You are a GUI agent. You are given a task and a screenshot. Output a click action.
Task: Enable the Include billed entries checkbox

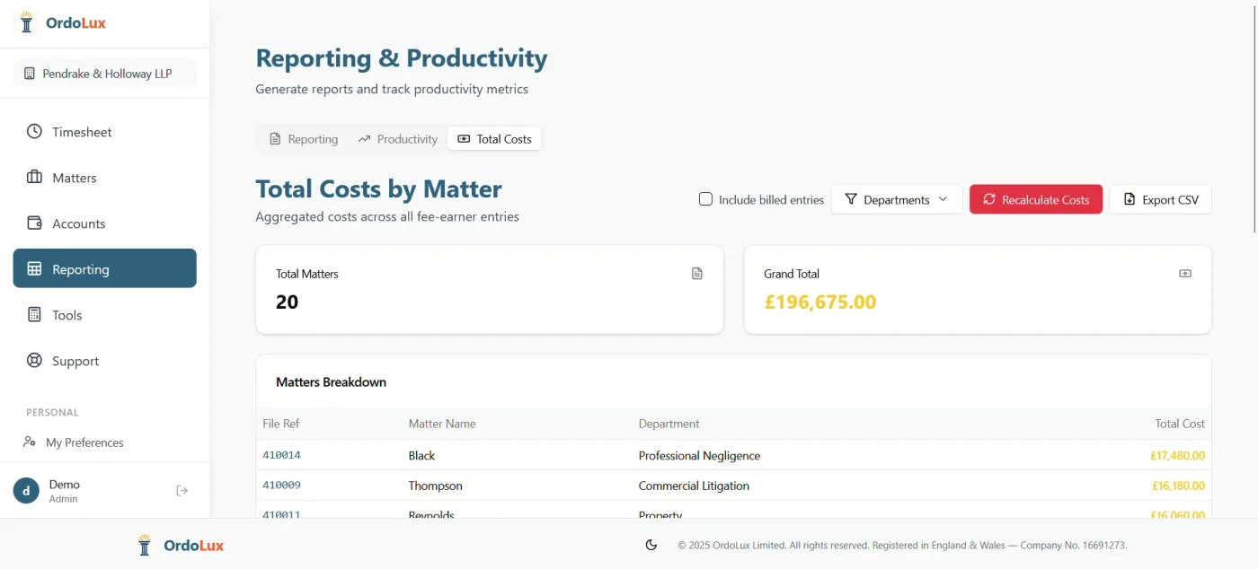(705, 198)
